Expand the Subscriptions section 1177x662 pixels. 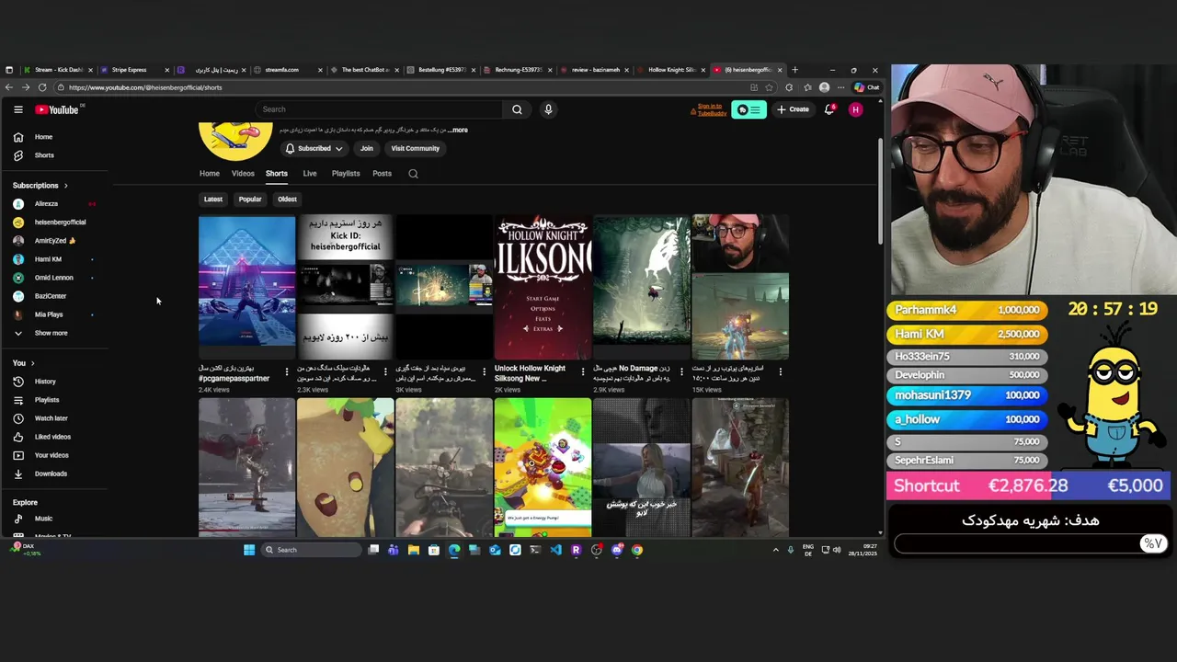click(x=40, y=186)
